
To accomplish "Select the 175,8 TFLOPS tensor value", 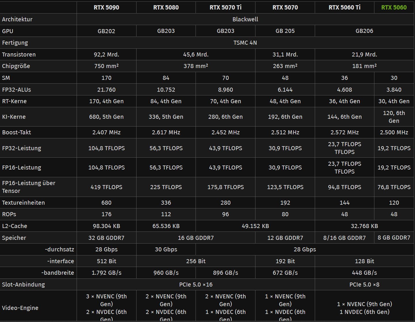I will [x=225, y=187].
